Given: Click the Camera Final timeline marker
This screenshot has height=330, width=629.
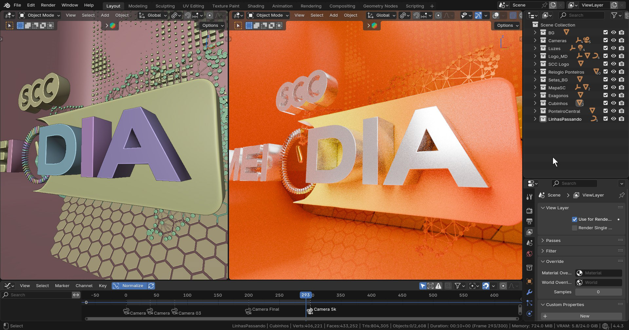Looking at the screenshot, I should 248,311.
